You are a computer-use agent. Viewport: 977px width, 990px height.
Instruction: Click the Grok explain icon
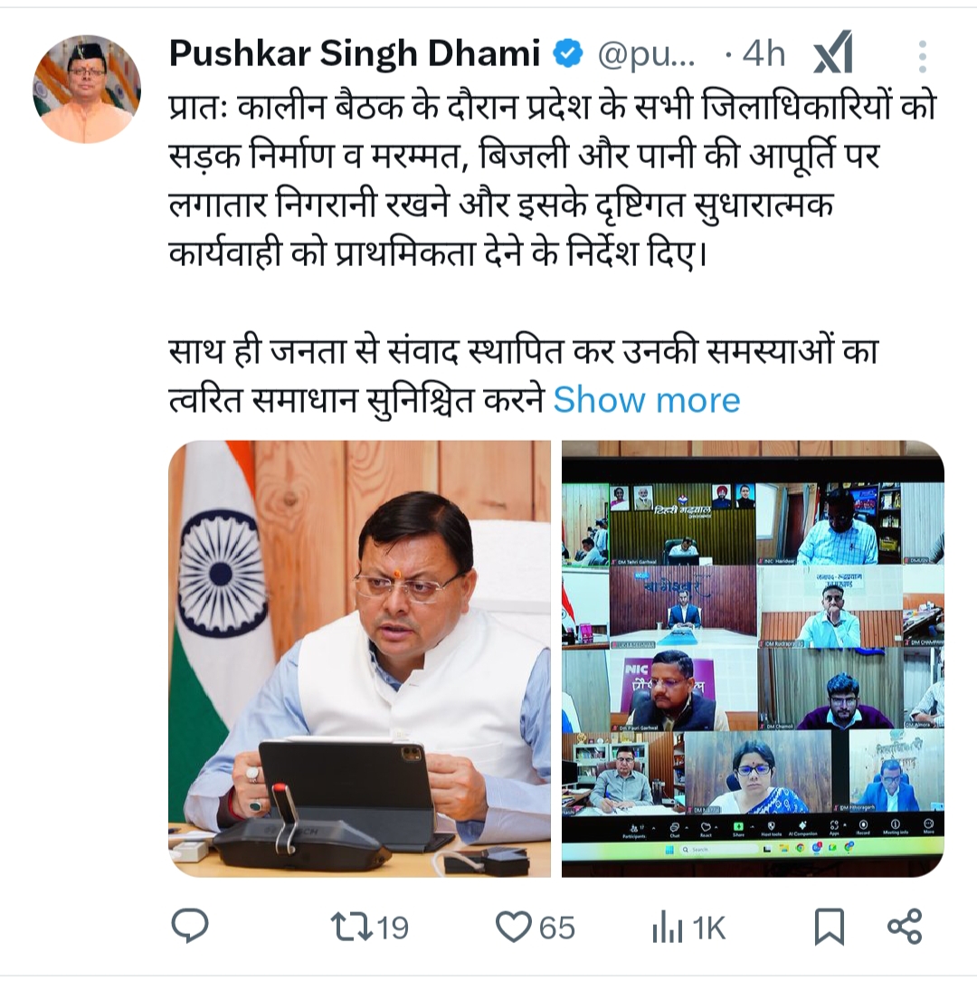833,53
